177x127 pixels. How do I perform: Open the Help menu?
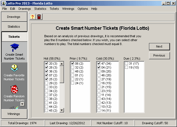pyautogui.click(x=94, y=9)
